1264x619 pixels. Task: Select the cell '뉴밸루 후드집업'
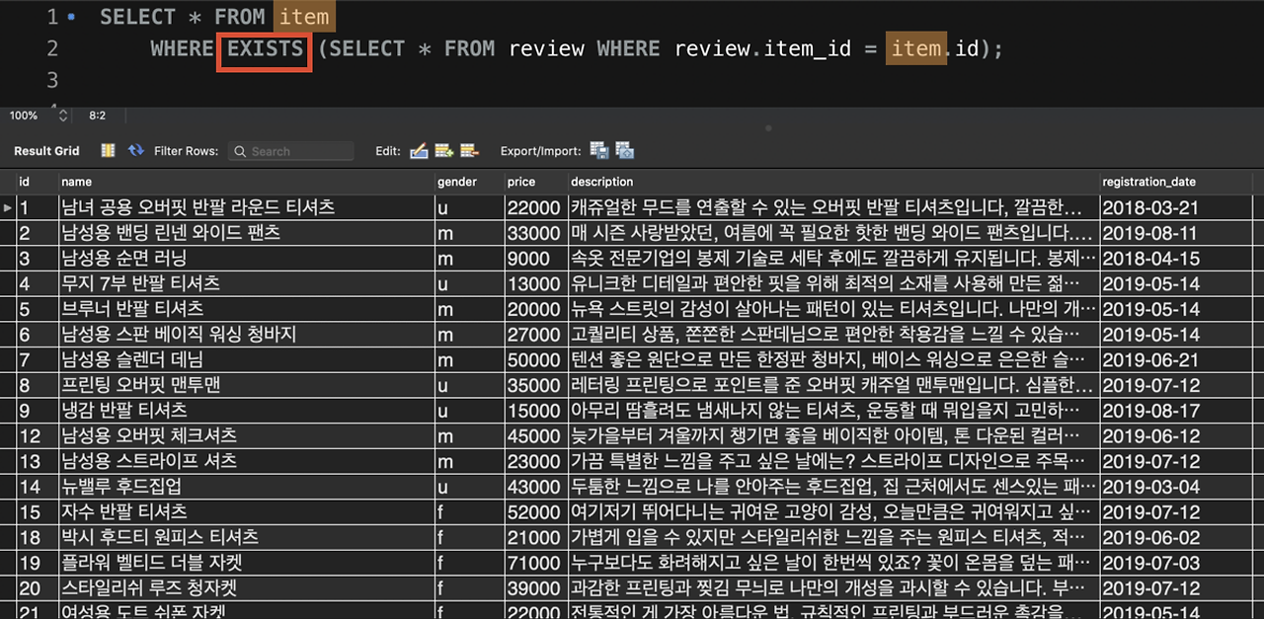click(x=246, y=486)
